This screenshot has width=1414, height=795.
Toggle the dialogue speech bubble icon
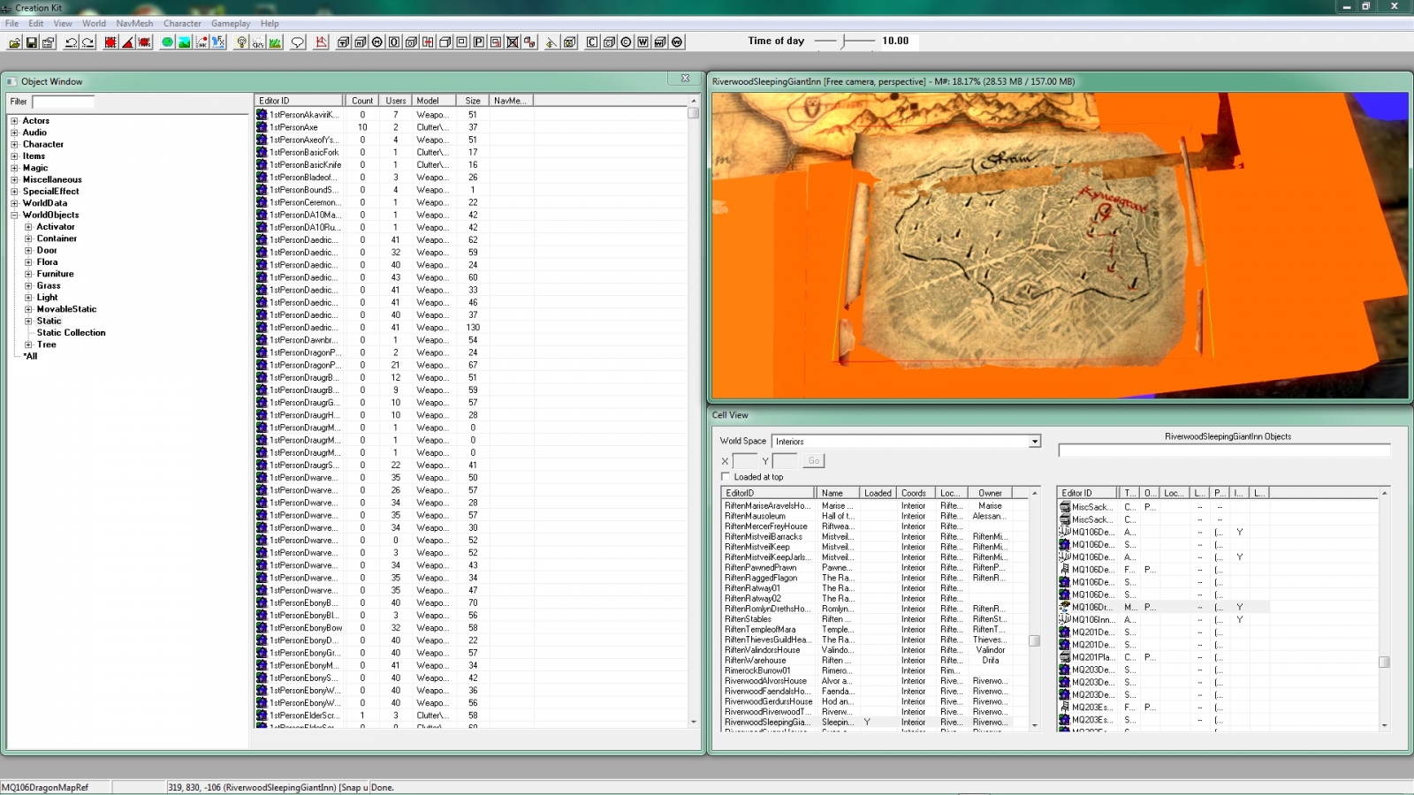click(297, 42)
